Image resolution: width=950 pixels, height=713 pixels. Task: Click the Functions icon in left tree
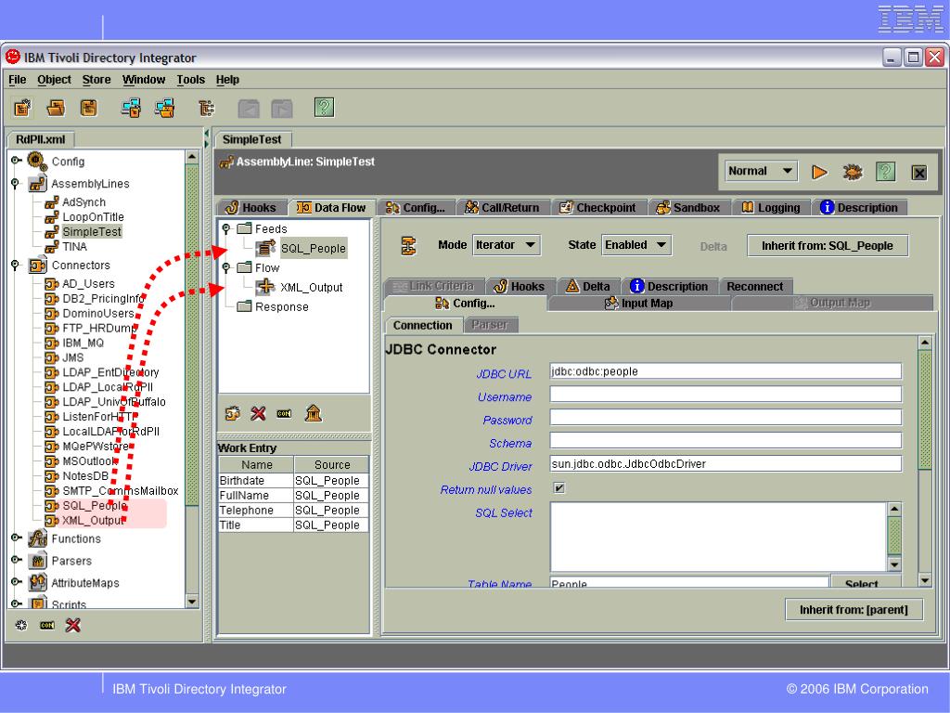click(37, 538)
